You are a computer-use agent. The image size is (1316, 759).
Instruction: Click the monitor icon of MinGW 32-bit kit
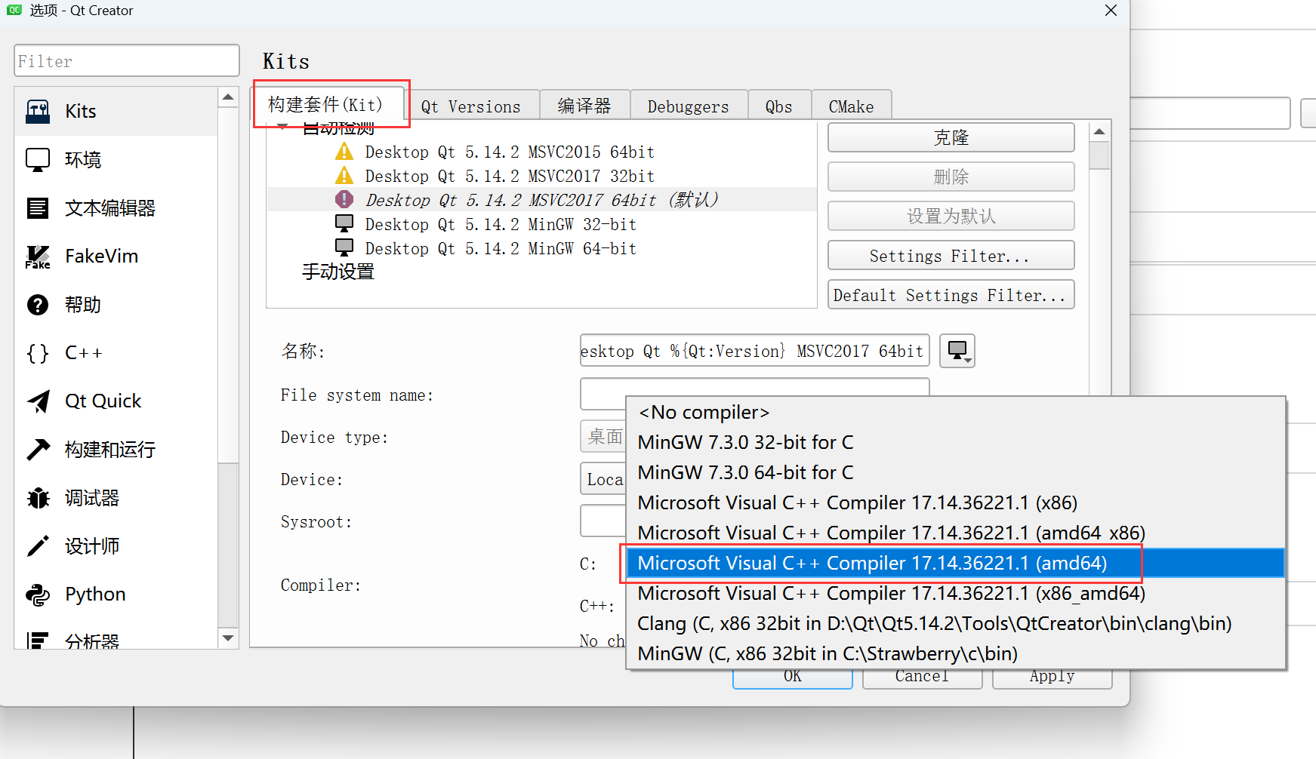(344, 223)
